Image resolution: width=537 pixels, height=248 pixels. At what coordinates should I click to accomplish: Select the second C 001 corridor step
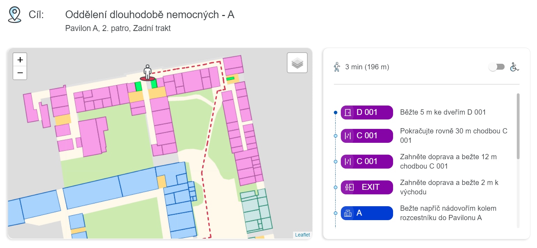367,161
